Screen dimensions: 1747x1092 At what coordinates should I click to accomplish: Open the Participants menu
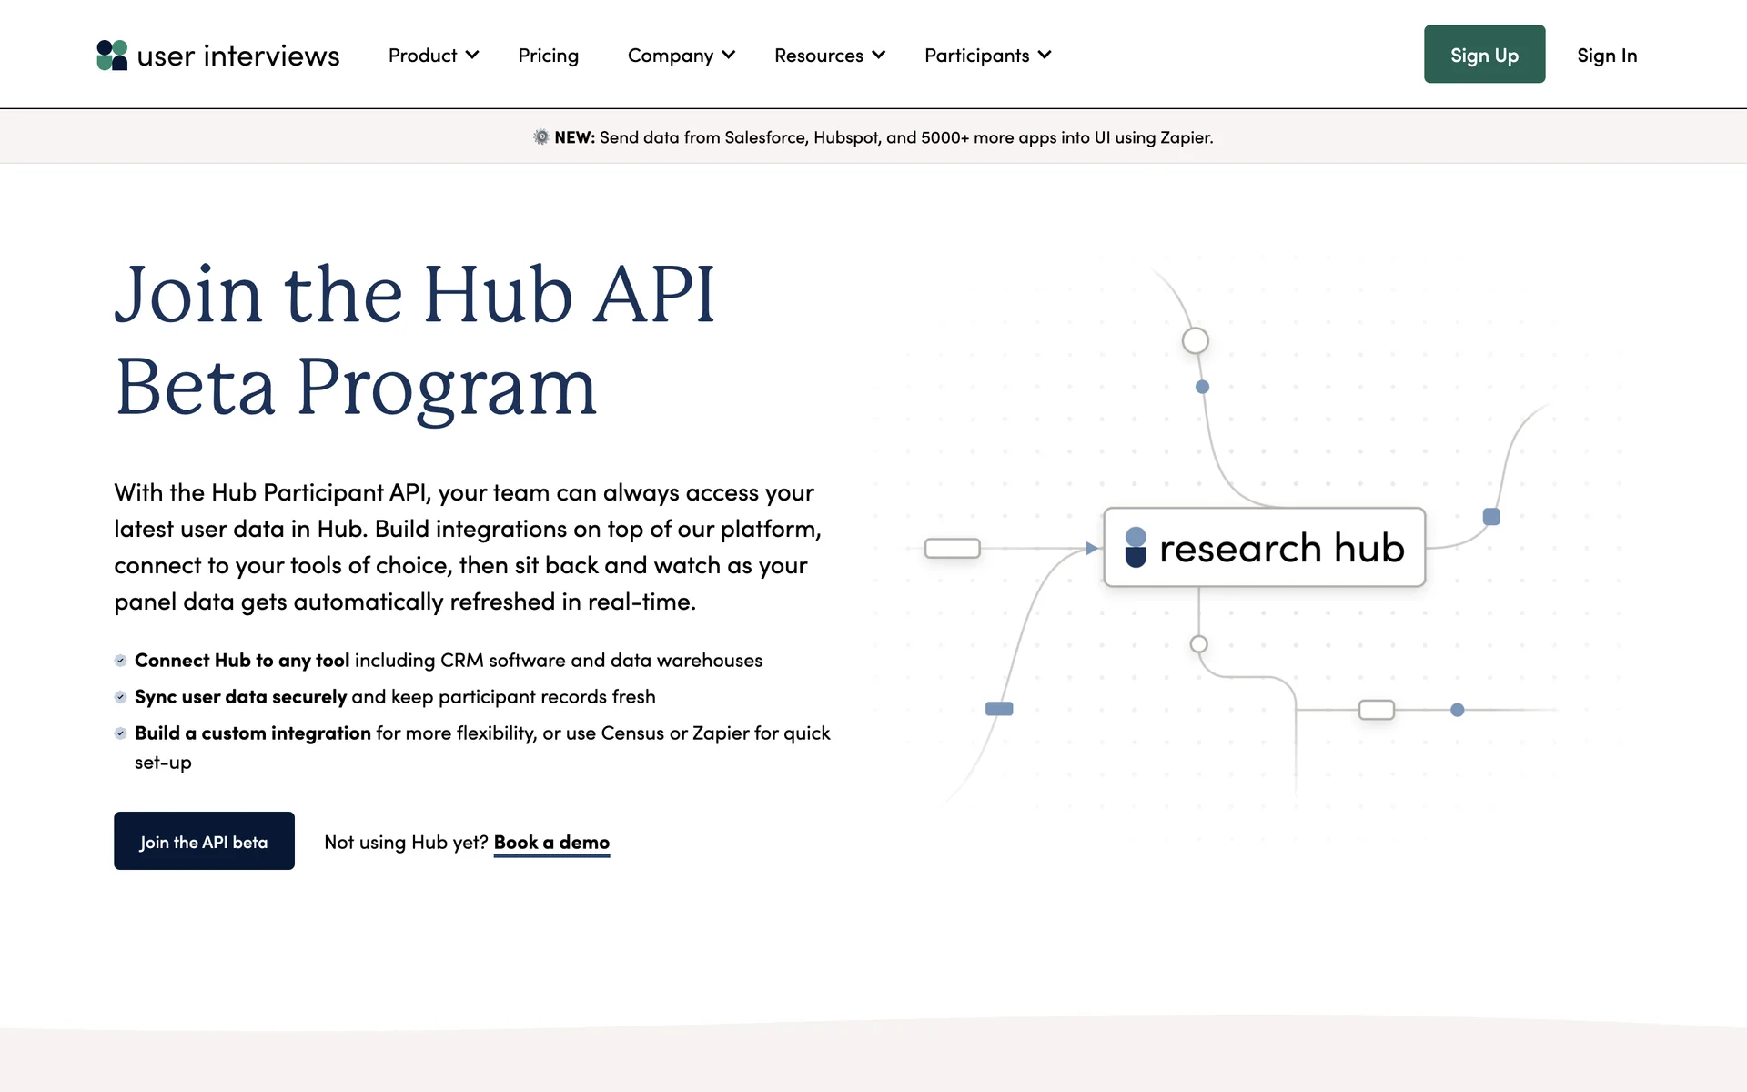pyautogui.click(x=987, y=56)
